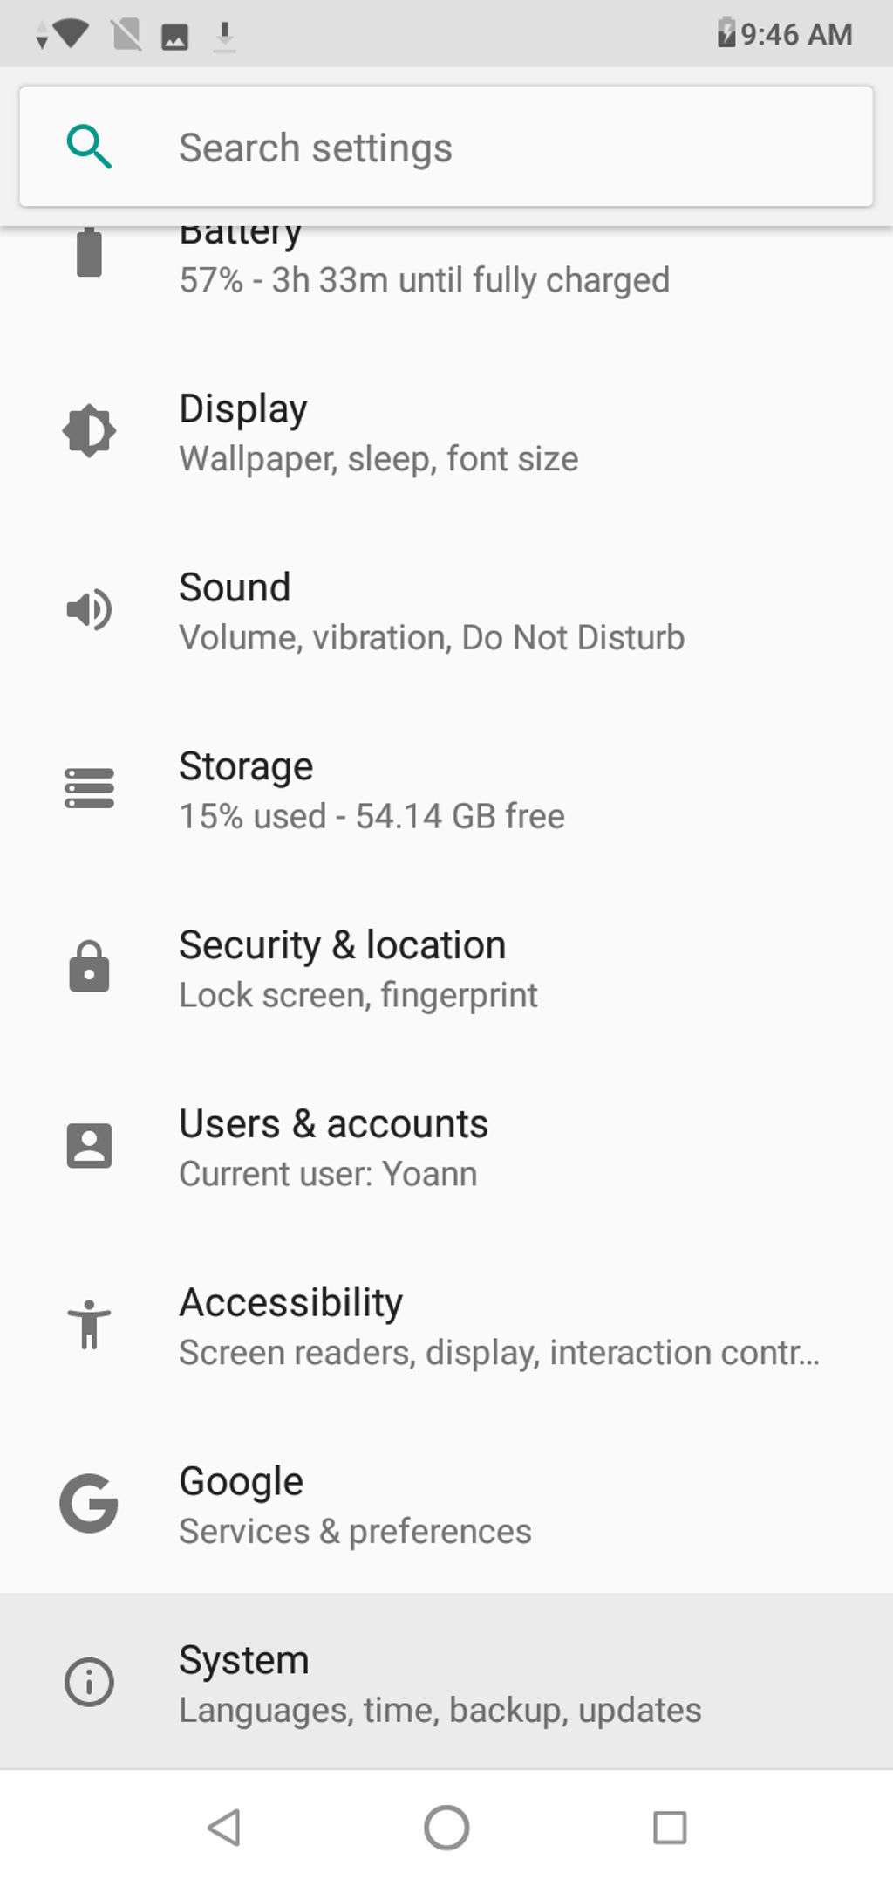Open Storage settings entry
Viewport: 893px width, 1887px height.
[372, 790]
